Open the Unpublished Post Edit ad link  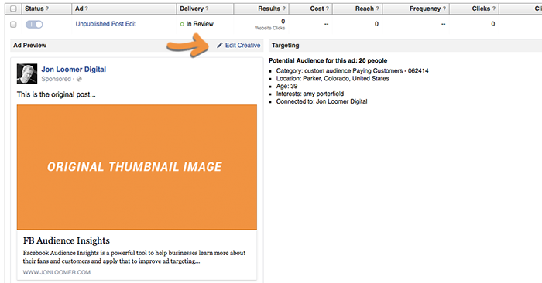click(106, 24)
